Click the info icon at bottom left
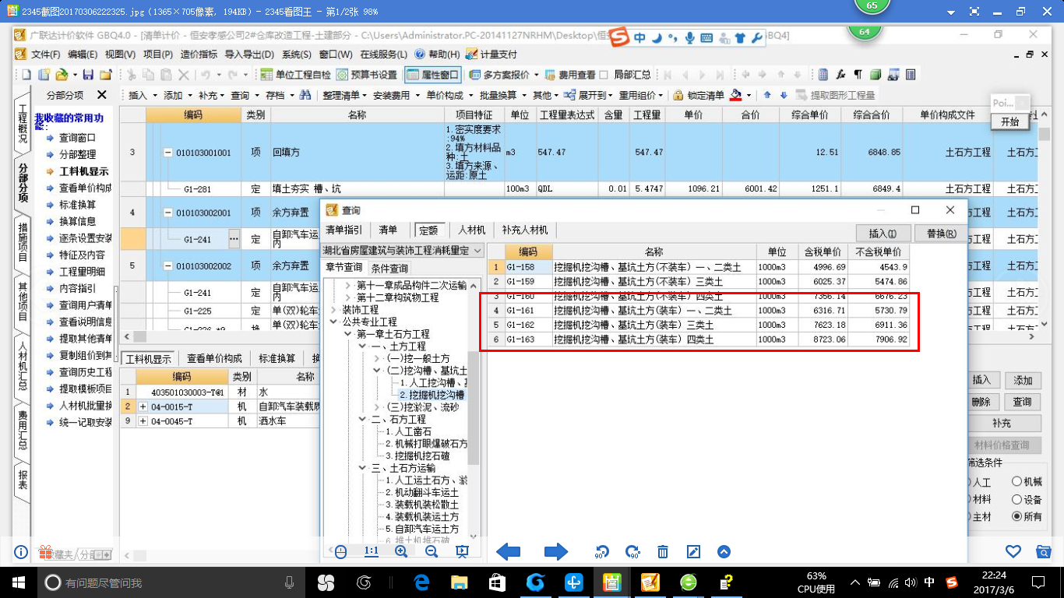Screen dimensions: 1064x598 21,552
